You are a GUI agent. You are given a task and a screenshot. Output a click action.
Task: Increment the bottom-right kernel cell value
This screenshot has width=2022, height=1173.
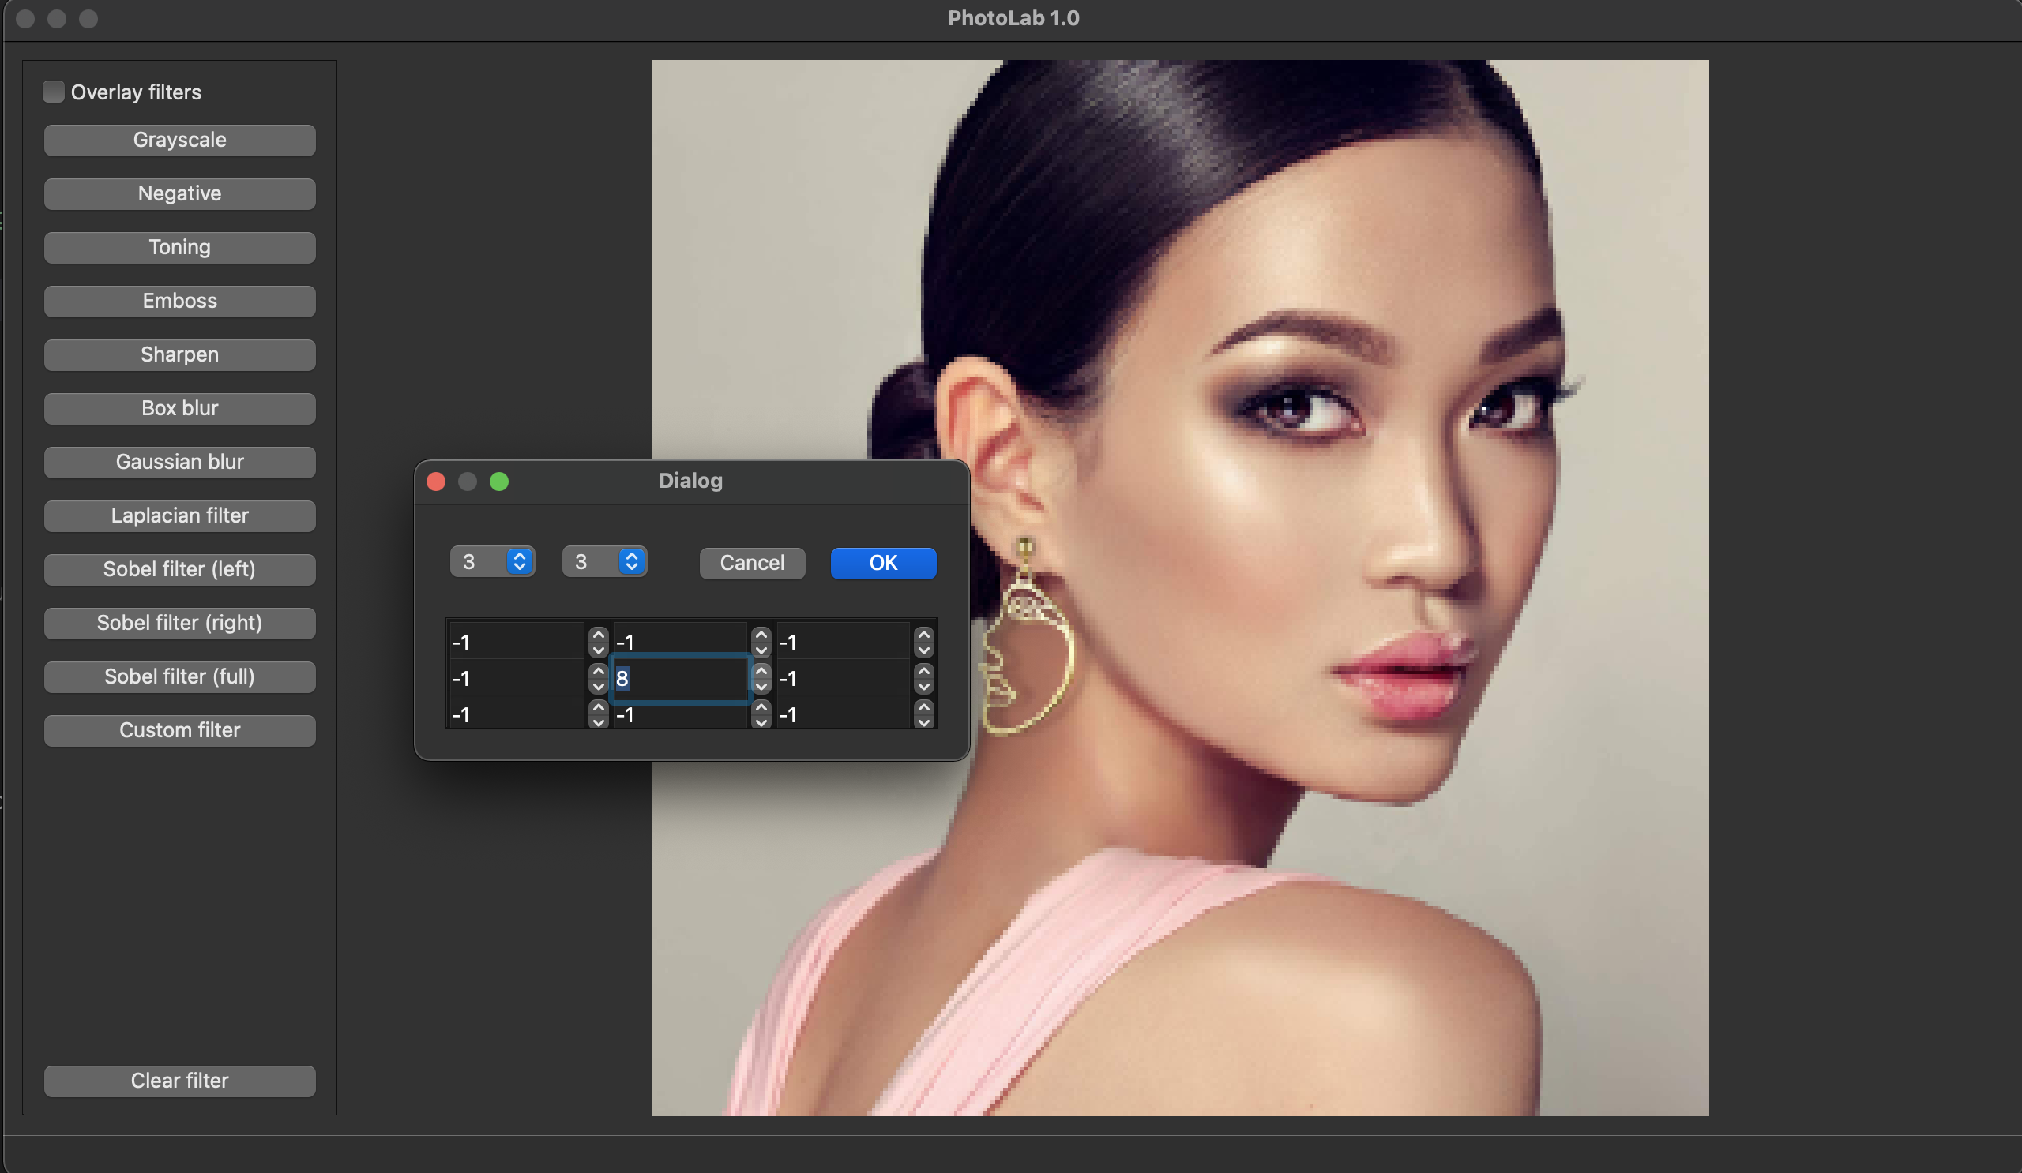[923, 707]
